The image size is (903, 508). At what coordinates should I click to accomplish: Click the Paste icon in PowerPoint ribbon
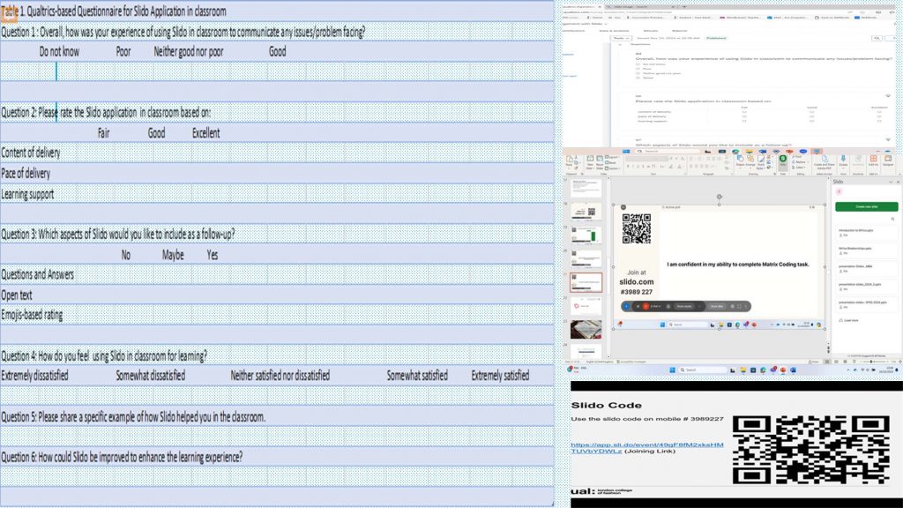click(x=570, y=161)
